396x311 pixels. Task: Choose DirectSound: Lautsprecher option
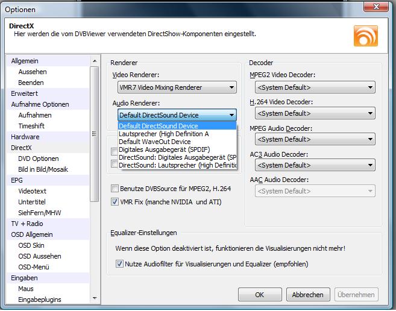(x=177, y=165)
